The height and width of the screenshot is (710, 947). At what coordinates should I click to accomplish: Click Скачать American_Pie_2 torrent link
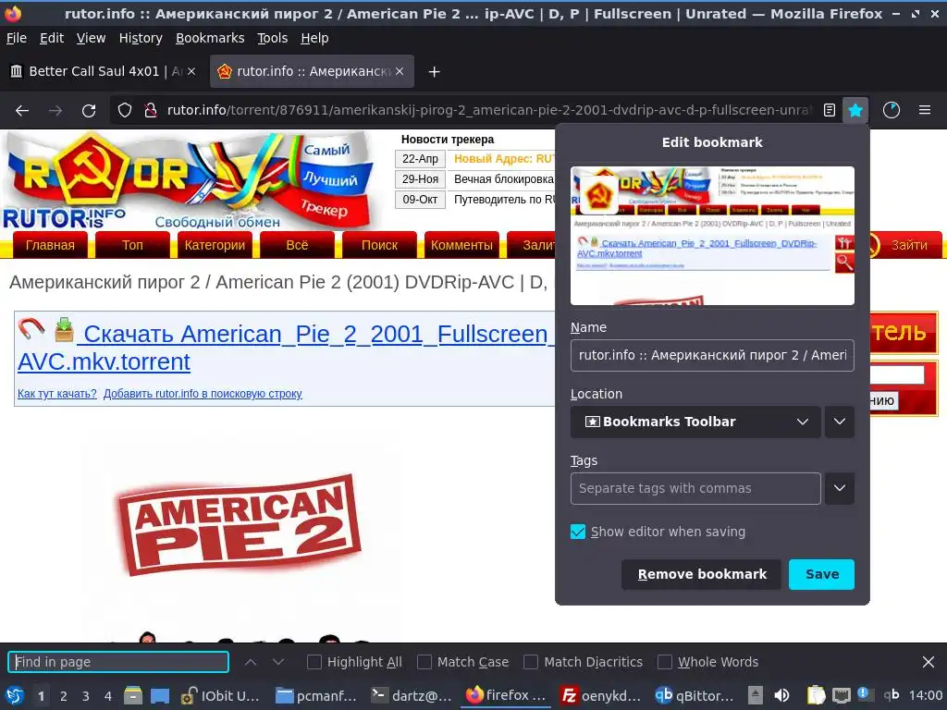click(284, 348)
